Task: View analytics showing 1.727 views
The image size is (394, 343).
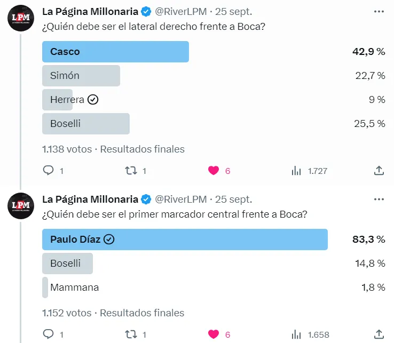Action: click(296, 171)
